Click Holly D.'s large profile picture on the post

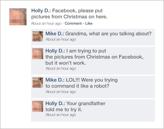pos(18,17)
